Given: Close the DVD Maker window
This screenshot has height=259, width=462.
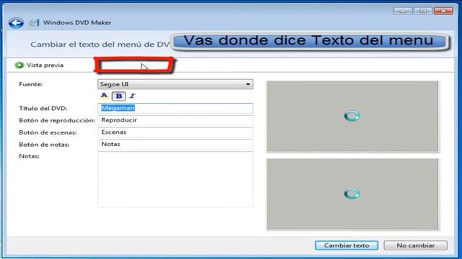Looking at the screenshot, I should pyautogui.click(x=443, y=12).
